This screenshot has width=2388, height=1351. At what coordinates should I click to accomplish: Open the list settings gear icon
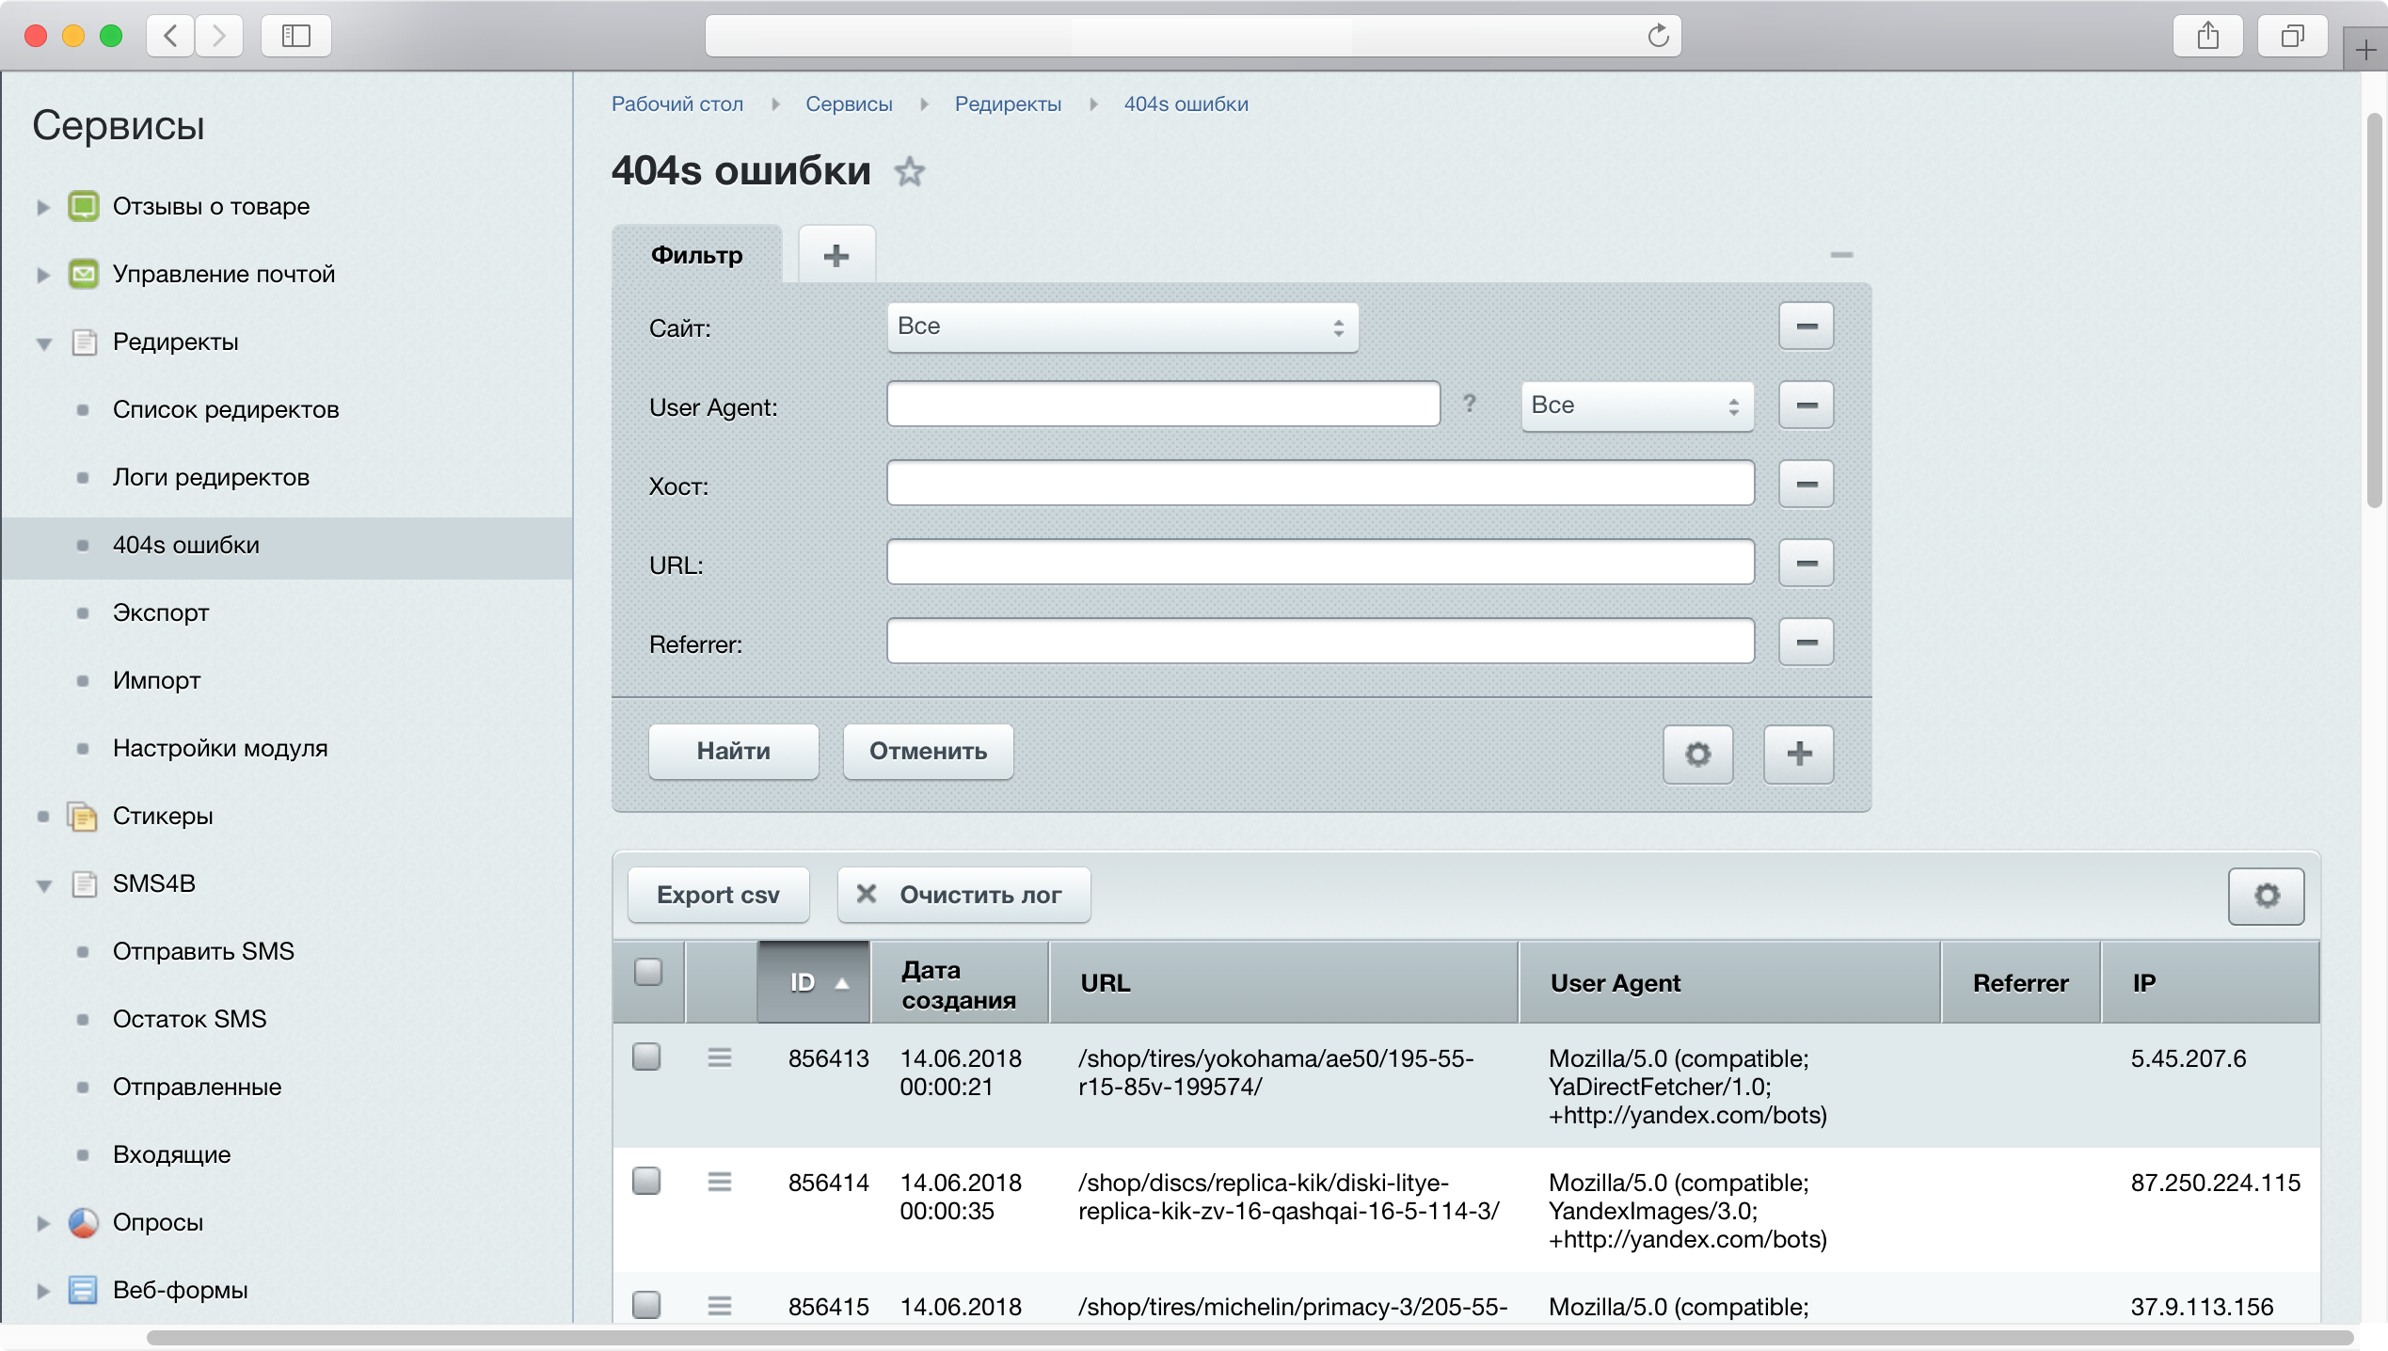(2266, 895)
